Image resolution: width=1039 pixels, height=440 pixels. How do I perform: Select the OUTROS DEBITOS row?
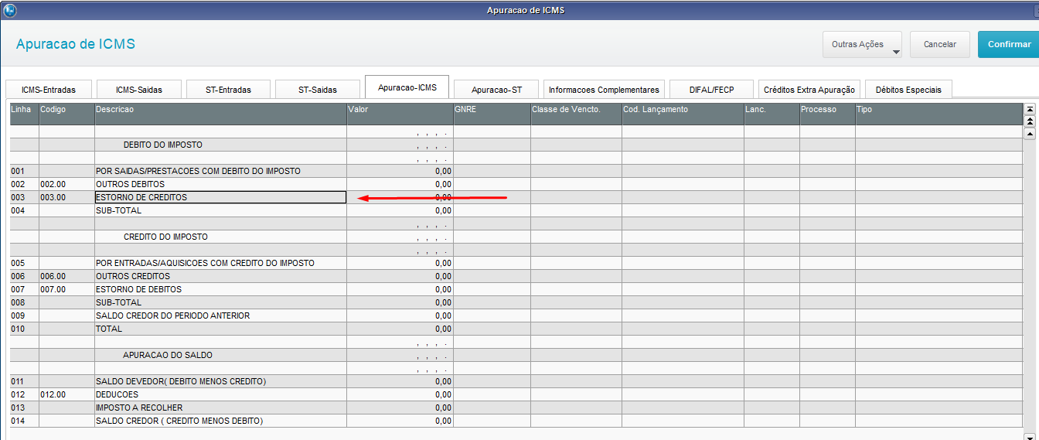pos(516,184)
